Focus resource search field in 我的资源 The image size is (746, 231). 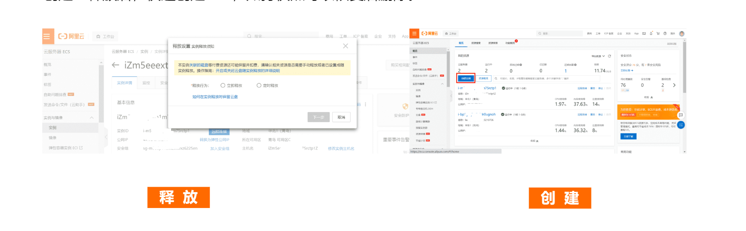pos(547,78)
